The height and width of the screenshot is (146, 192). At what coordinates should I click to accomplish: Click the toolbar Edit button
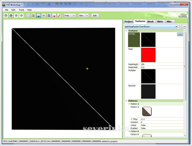(x=95, y=16)
